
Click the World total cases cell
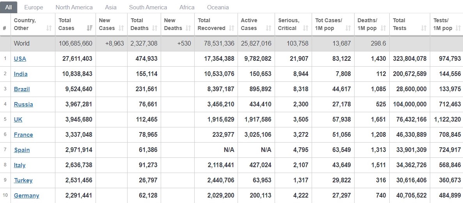coord(75,43)
